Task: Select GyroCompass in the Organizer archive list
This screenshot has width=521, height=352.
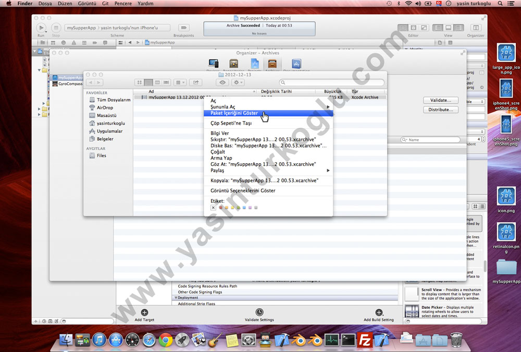Action: tap(67, 84)
